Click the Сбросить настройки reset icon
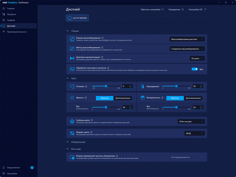The width and height of the screenshot is (236, 177). (x=162, y=9)
